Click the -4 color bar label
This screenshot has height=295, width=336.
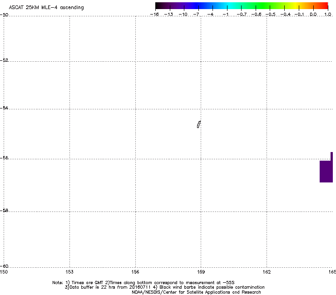coord(211,15)
